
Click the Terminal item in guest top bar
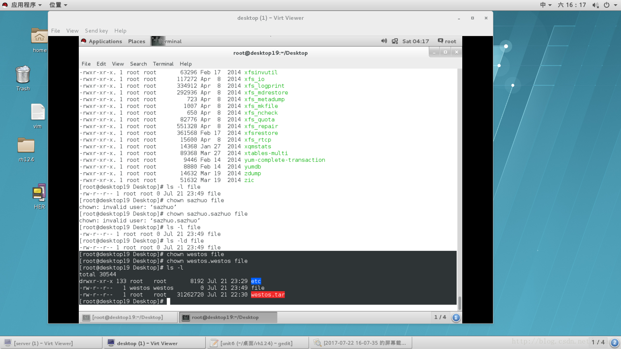pos(167,41)
